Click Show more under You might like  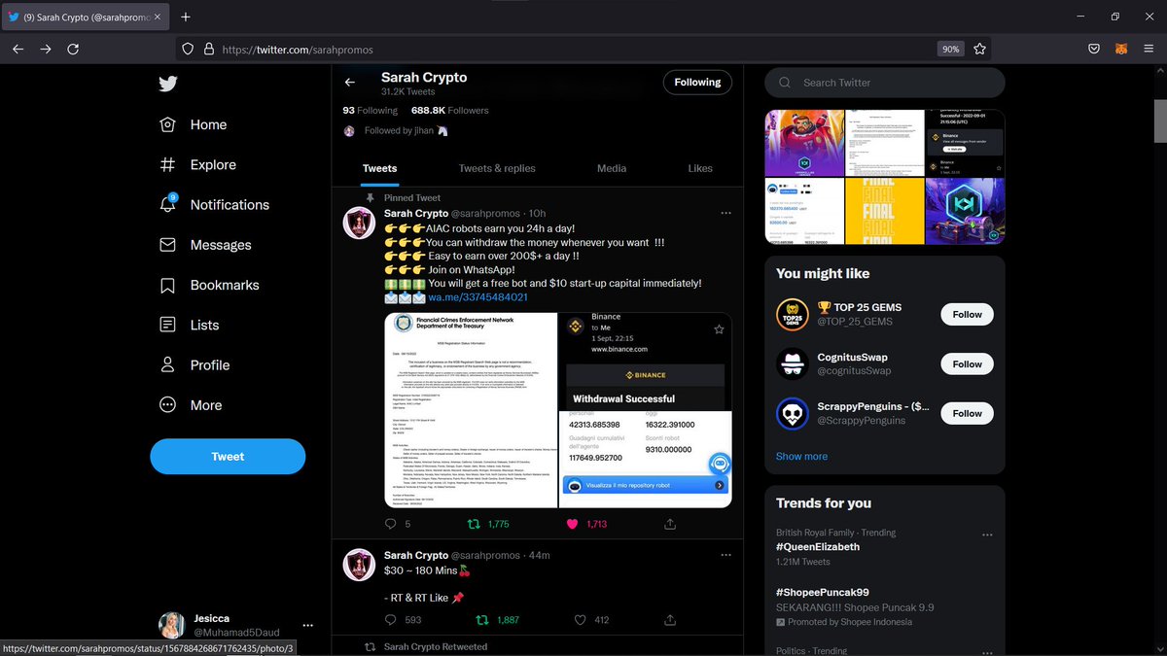point(801,456)
